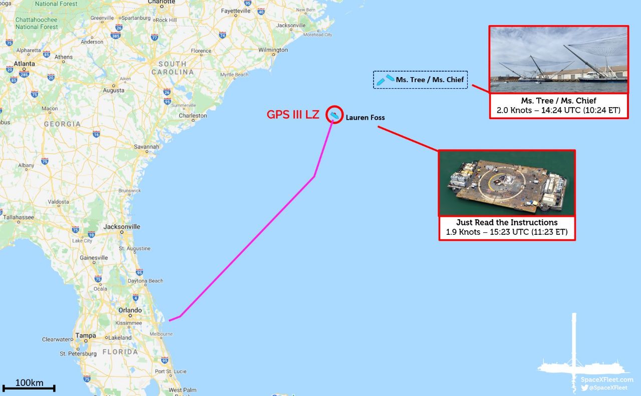Click the Interstate 75 shield near Tampa

coord(87,378)
